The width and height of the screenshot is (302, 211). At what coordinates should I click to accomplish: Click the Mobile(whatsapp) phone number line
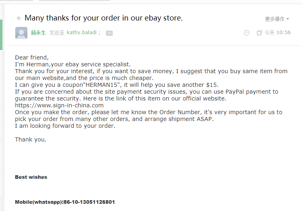pos(65,202)
